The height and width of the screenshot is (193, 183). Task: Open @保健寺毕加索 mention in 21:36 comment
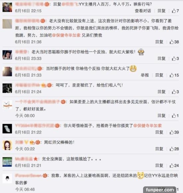[x=66, y=35]
